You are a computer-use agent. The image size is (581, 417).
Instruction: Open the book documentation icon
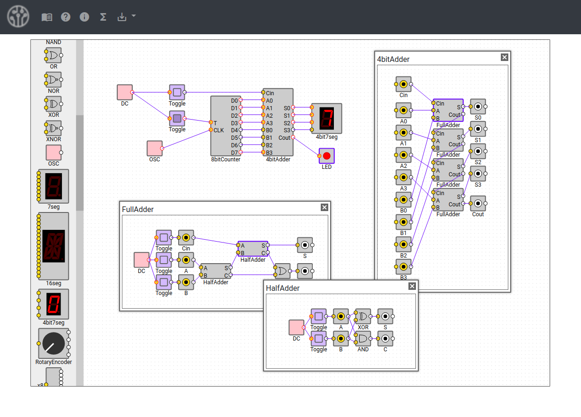tap(47, 17)
